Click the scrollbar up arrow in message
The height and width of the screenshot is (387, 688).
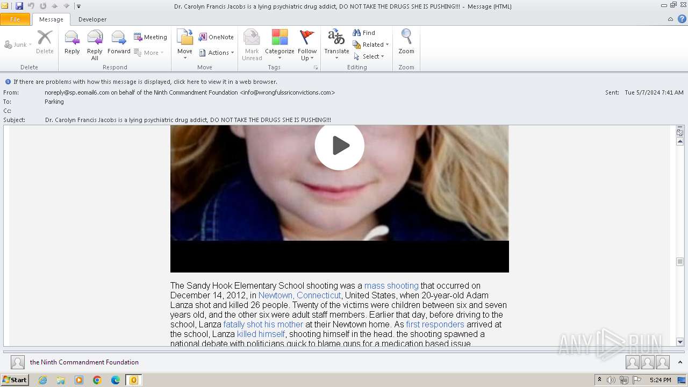click(680, 141)
